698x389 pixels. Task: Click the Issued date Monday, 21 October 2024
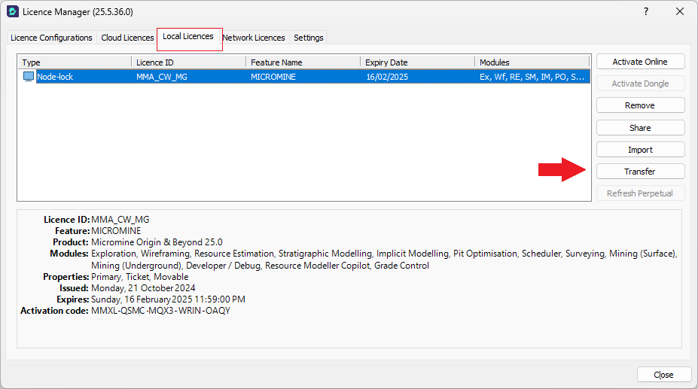(x=143, y=288)
